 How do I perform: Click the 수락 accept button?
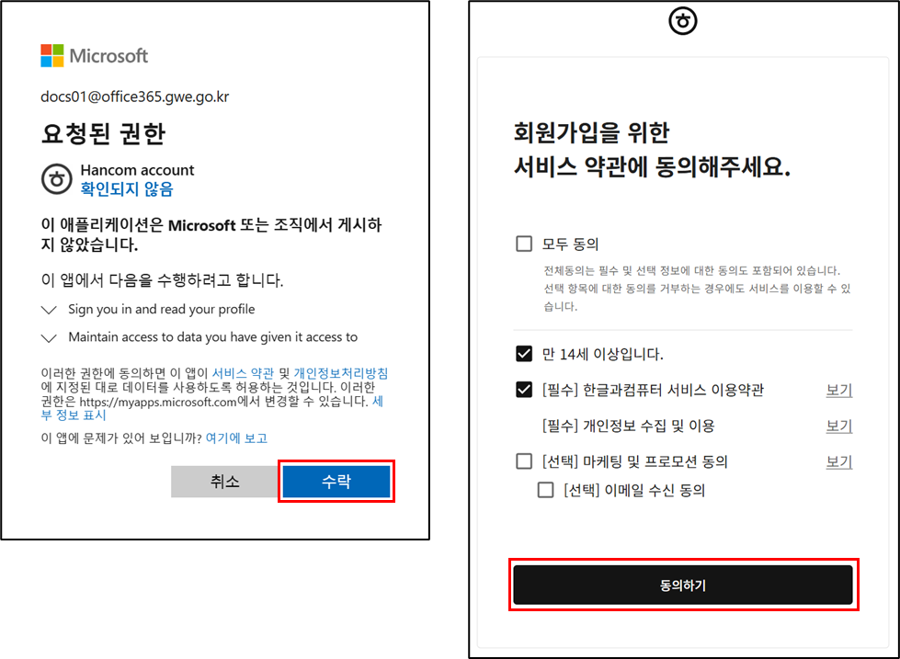[x=336, y=481]
